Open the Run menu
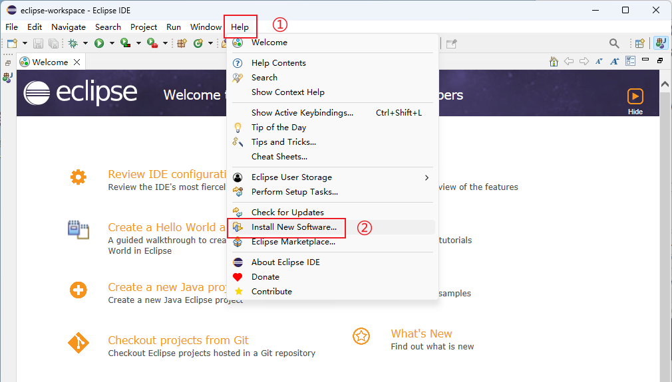672x382 pixels. tap(174, 27)
